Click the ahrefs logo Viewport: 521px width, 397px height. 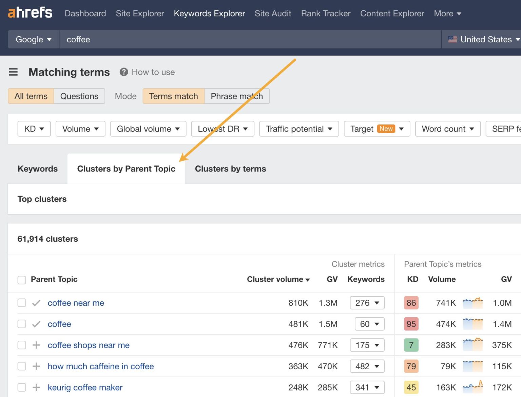[30, 12]
